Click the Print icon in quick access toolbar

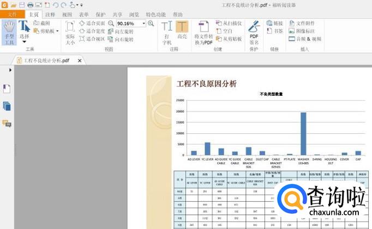30,5
